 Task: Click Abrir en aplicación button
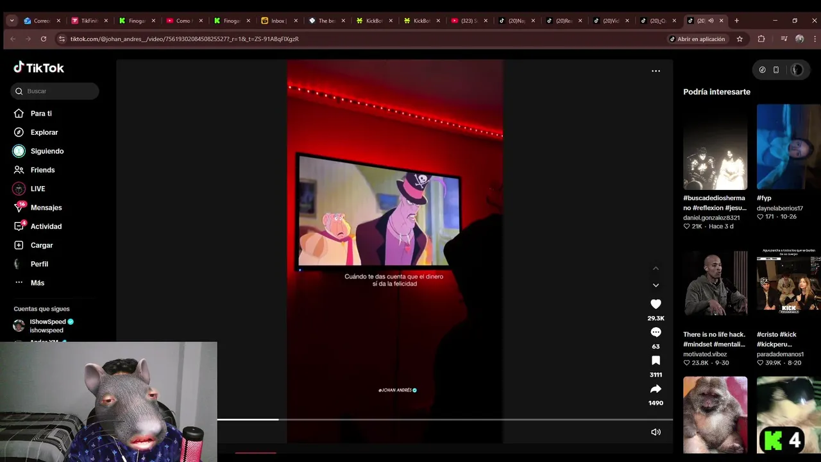click(x=697, y=39)
